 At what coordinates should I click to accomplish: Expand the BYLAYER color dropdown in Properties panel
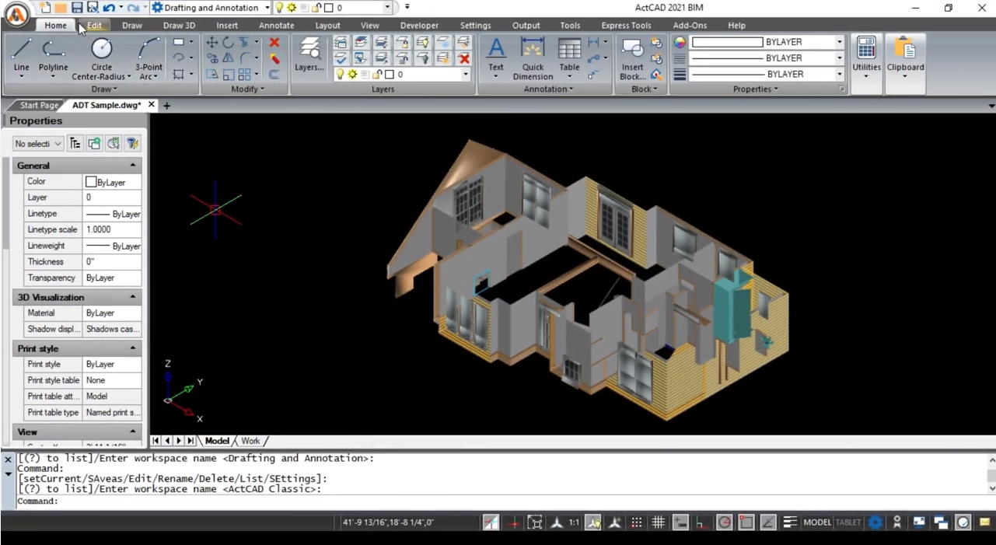pyautogui.click(x=838, y=41)
